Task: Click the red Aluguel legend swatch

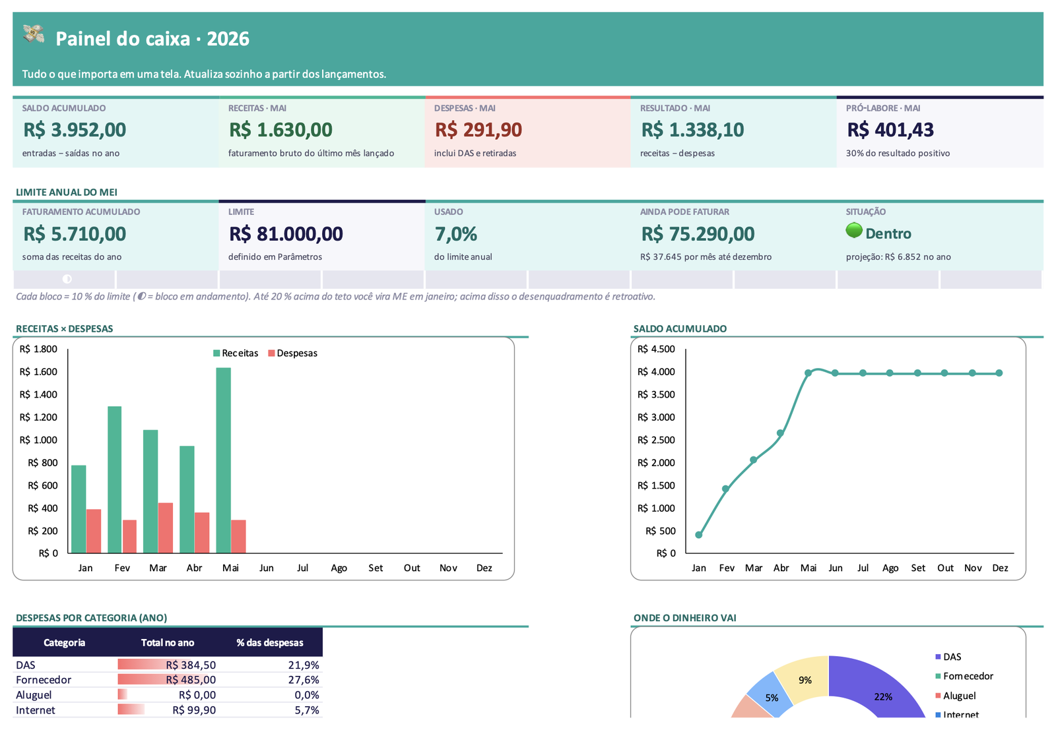Action: click(x=938, y=696)
